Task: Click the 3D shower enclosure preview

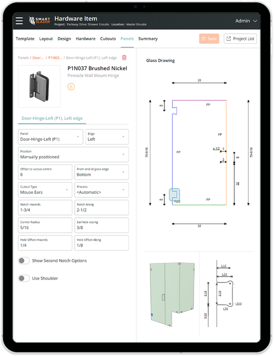Action: (172, 294)
